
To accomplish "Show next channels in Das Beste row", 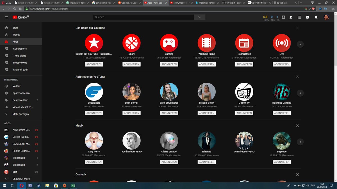I will [300, 44].
